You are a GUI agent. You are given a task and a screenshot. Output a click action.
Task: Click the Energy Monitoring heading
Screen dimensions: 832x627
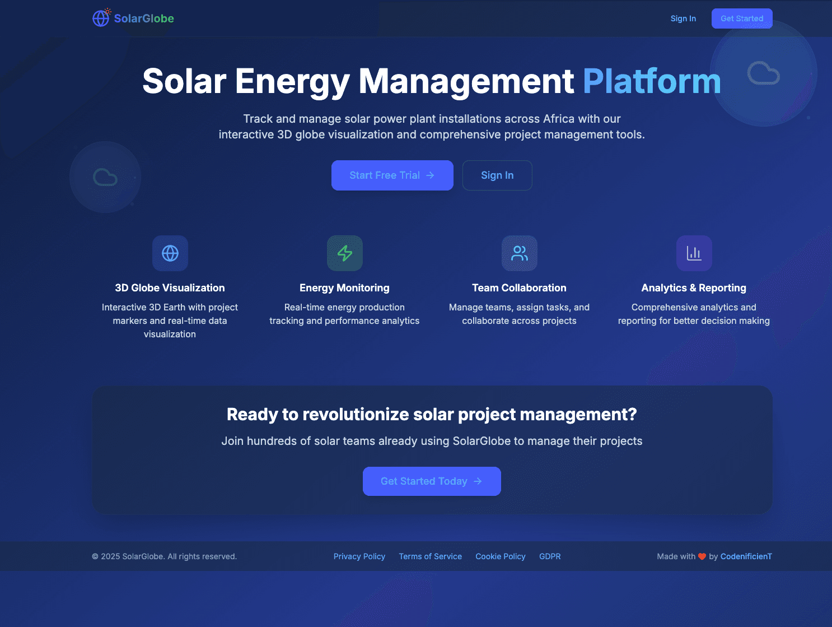click(x=344, y=288)
